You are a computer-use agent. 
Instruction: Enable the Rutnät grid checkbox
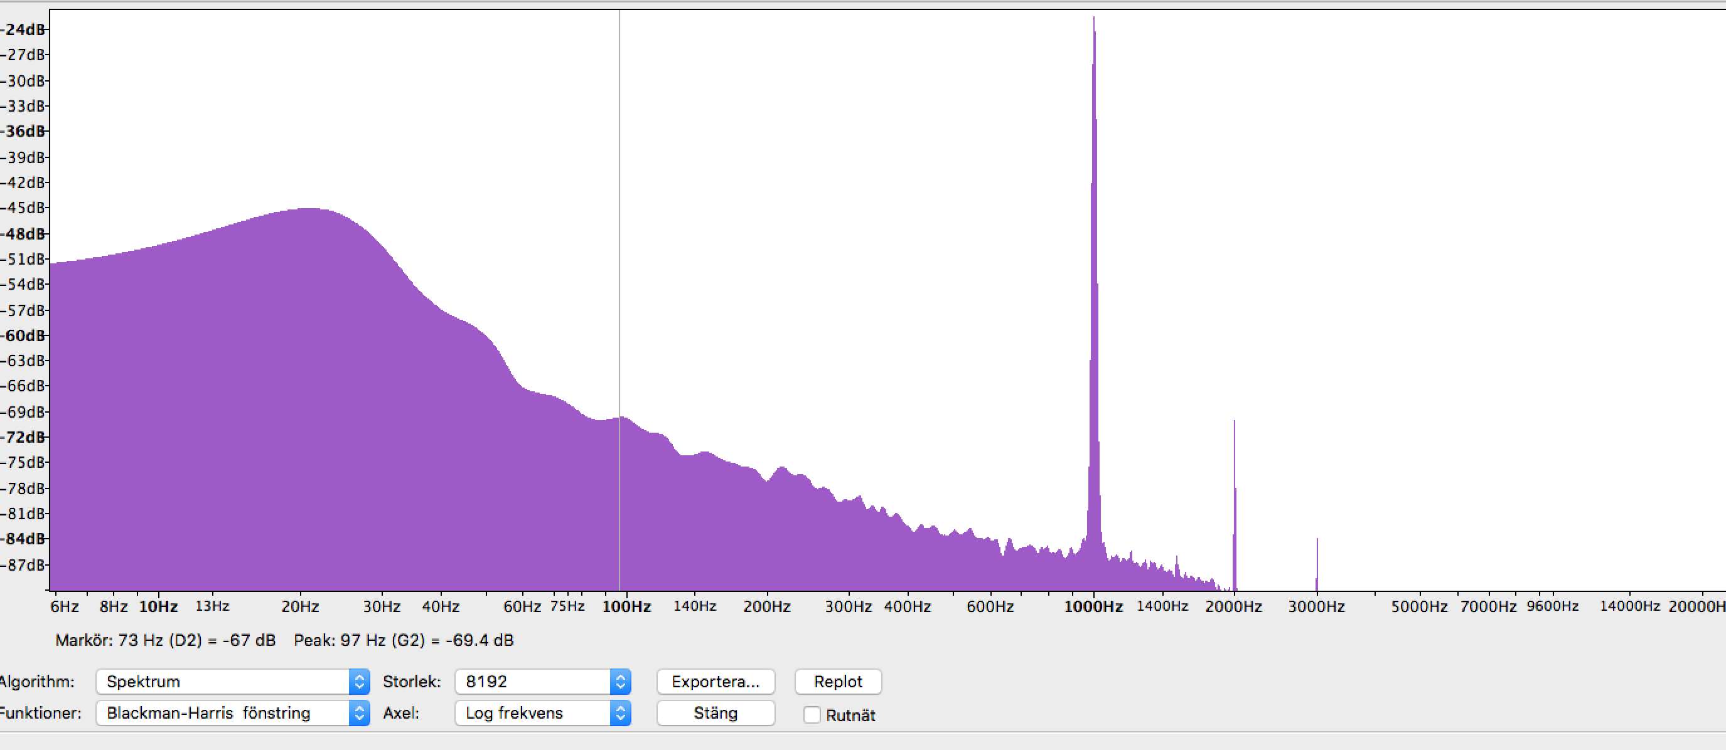(812, 715)
